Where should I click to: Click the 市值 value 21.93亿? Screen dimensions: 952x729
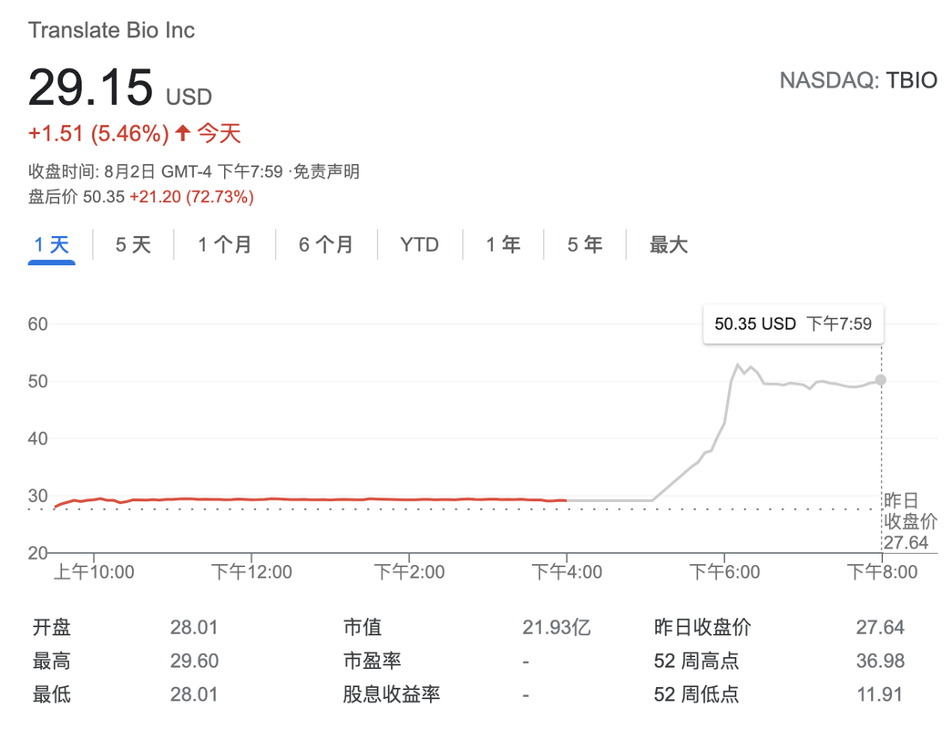(557, 627)
